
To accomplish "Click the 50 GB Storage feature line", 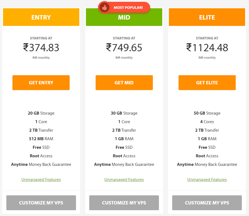I will pos(207,113).
